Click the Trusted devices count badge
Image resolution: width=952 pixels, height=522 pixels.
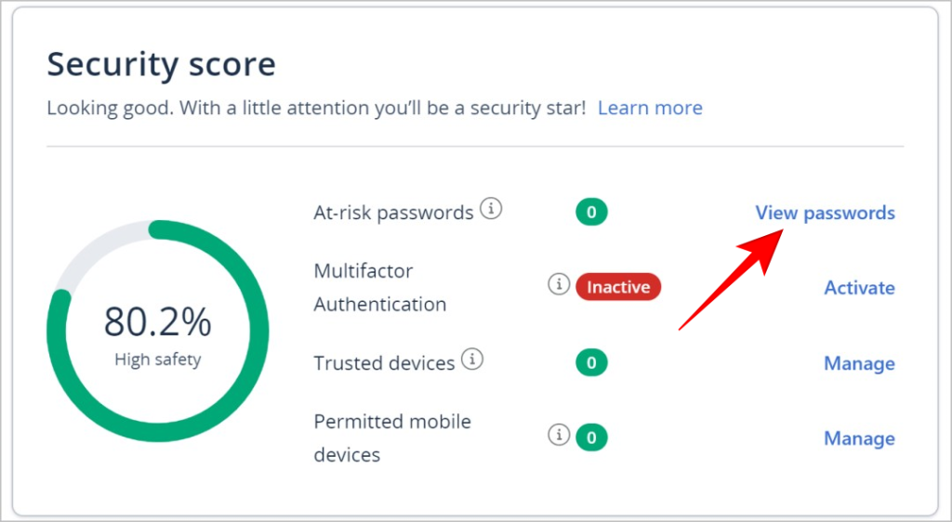click(591, 363)
